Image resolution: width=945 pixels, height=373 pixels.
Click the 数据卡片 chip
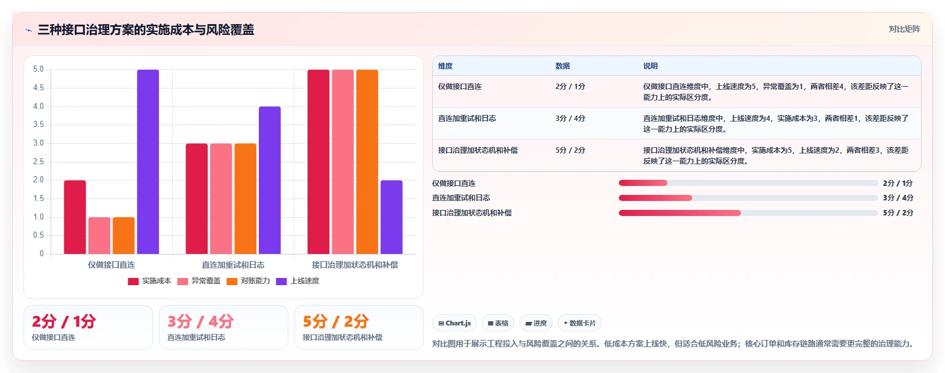tap(580, 323)
